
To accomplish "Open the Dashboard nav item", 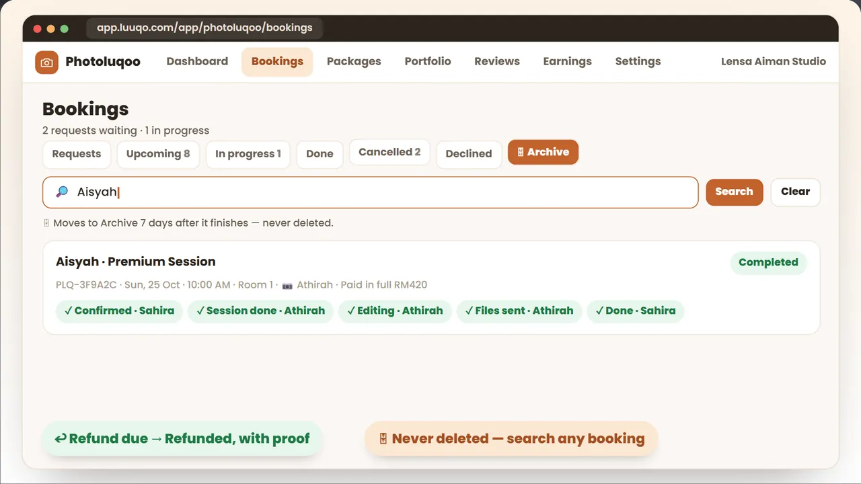I will [197, 61].
